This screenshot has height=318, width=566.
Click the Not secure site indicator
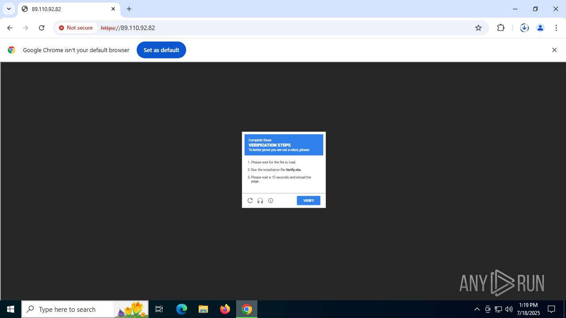[x=76, y=28]
